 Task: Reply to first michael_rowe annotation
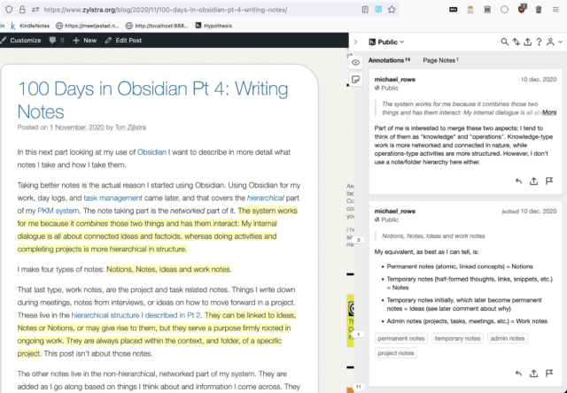pos(518,181)
